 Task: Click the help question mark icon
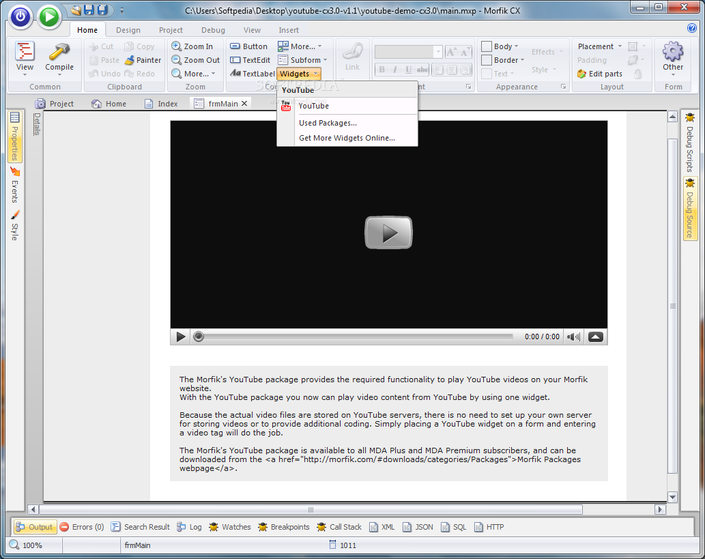point(692,29)
